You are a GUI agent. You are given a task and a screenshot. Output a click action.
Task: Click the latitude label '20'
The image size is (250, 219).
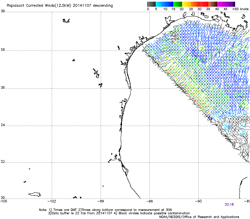[x=3, y=197]
